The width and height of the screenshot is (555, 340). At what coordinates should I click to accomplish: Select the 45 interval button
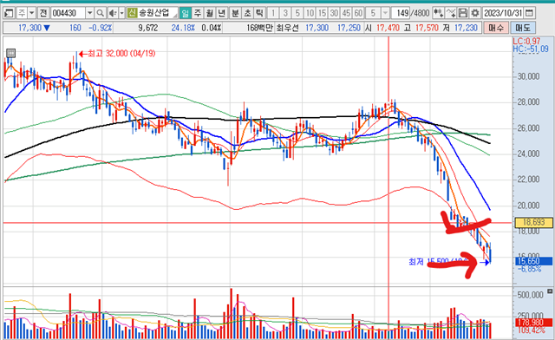click(x=346, y=14)
